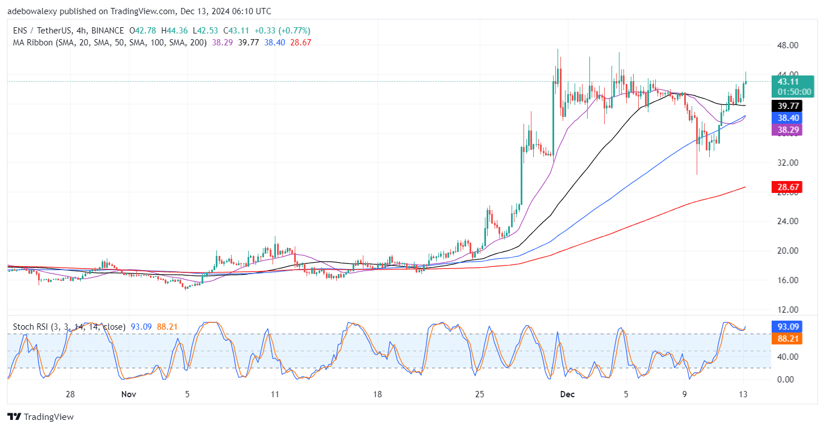The width and height of the screenshot is (825, 429).
Task: Click the Nov date label on time axis
Action: pyautogui.click(x=129, y=394)
